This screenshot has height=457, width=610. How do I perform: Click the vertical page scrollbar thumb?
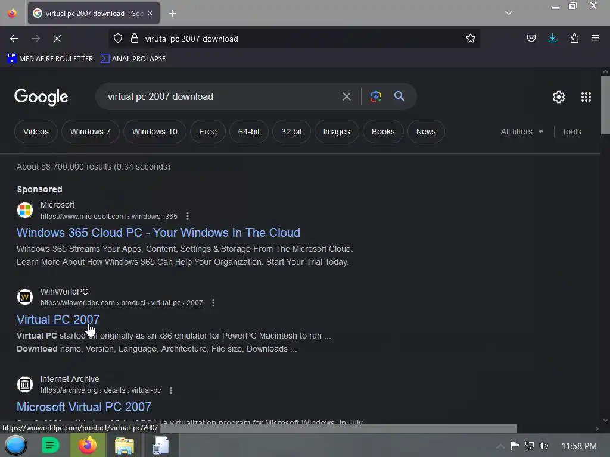(605, 105)
